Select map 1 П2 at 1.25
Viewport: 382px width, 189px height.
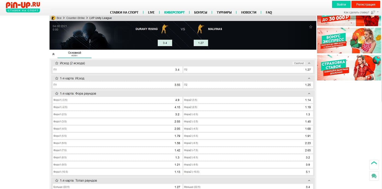coord(248,85)
